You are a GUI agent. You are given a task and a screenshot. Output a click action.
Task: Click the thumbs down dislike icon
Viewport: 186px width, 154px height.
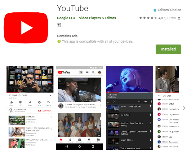(20, 102)
